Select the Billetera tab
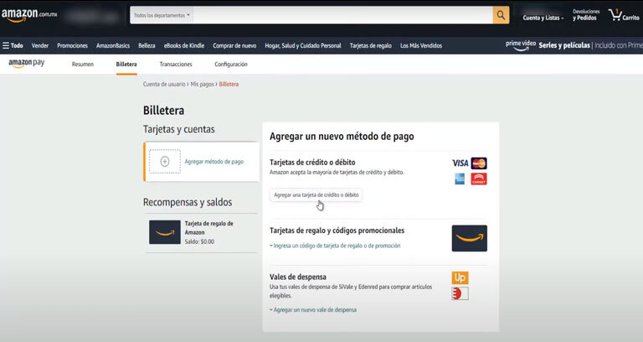Image resolution: width=643 pixels, height=342 pixels. (126, 64)
